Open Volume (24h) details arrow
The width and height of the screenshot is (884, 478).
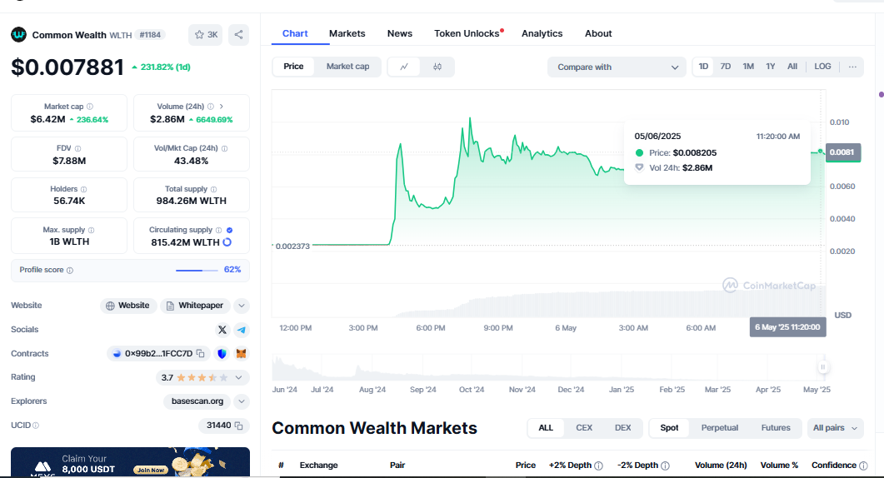click(x=222, y=107)
